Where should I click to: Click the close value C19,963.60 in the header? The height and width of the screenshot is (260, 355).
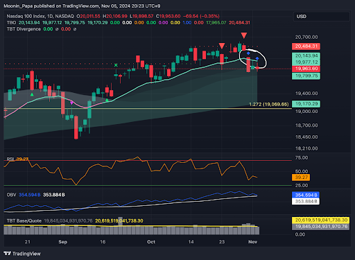click(x=168, y=16)
